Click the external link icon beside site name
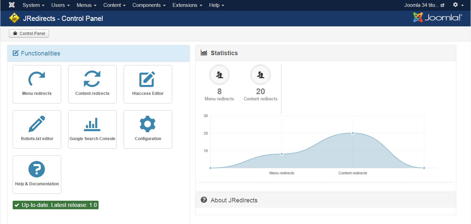The image size is (471, 224). tap(443, 5)
